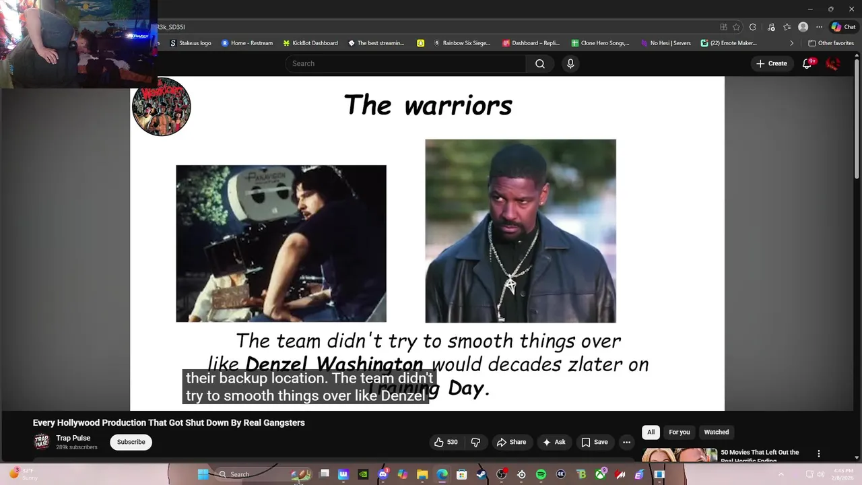Open the Dashboard - Repli bookmark
This screenshot has width=862, height=485.
click(x=531, y=43)
